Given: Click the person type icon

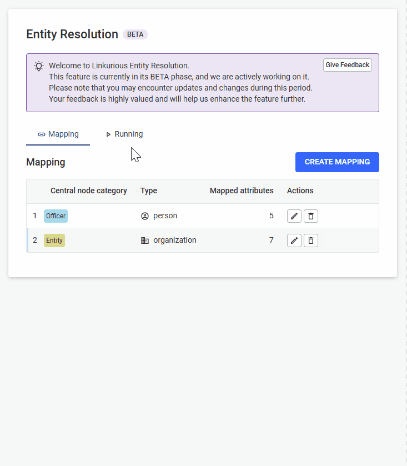Looking at the screenshot, I should pos(145,216).
